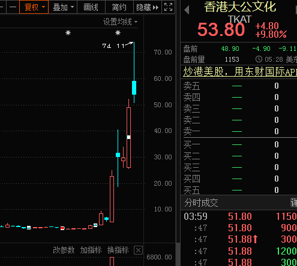Select the 画线 drawing tool
The height and width of the screenshot is (266, 297).
[91, 7]
